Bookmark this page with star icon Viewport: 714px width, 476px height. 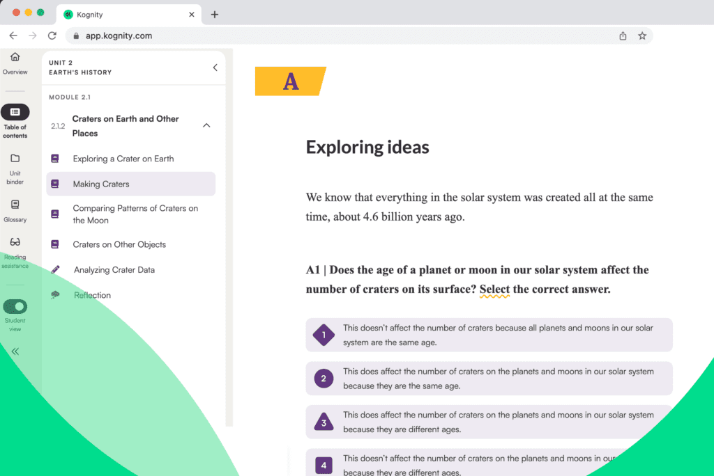[x=642, y=36]
